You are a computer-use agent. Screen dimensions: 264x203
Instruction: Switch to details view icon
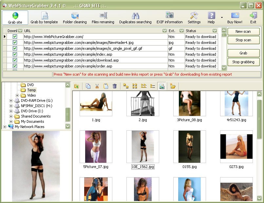point(153,86)
